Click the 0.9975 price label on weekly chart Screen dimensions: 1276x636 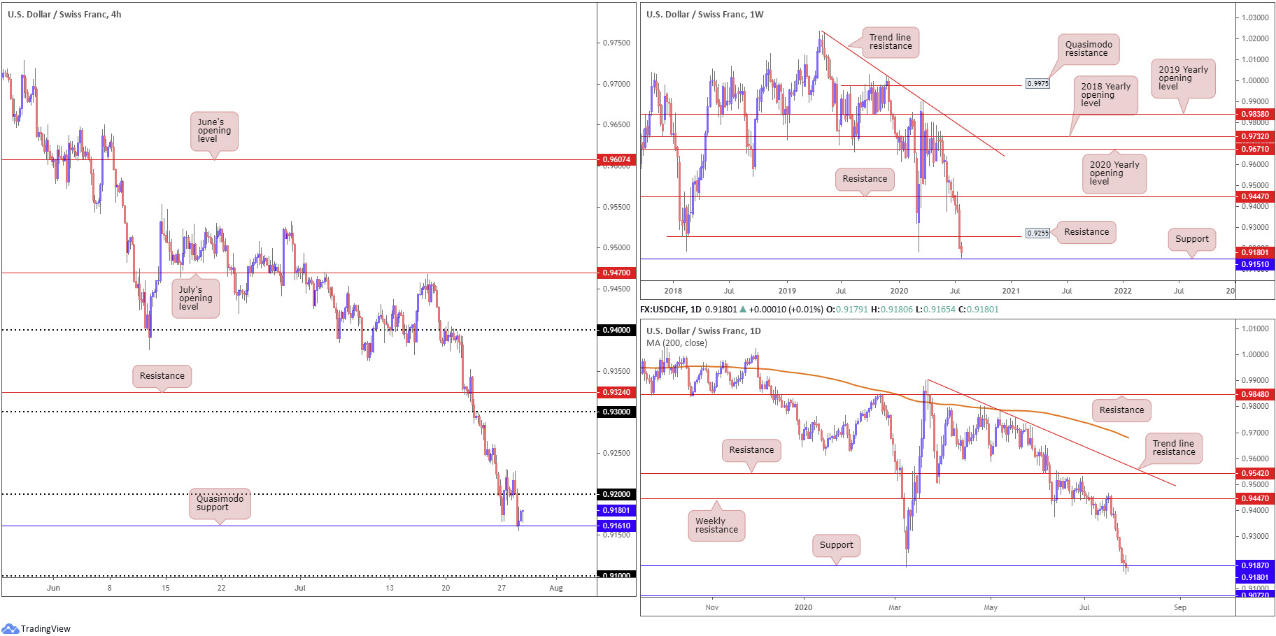pyautogui.click(x=1037, y=83)
